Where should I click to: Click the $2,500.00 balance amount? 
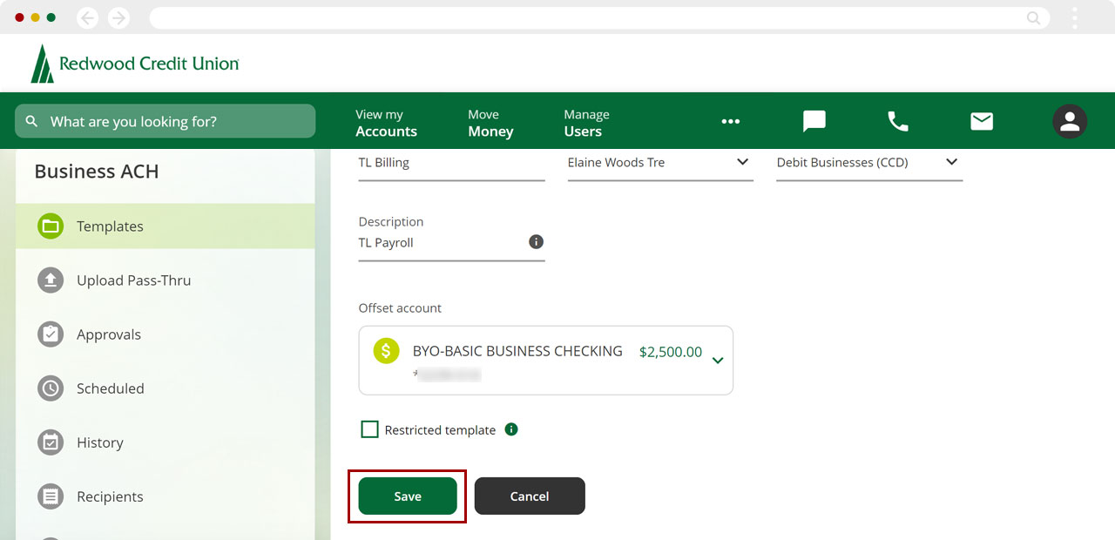[671, 352]
